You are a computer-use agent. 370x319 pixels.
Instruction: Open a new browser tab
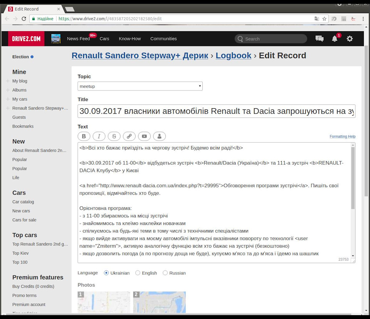coord(70,9)
